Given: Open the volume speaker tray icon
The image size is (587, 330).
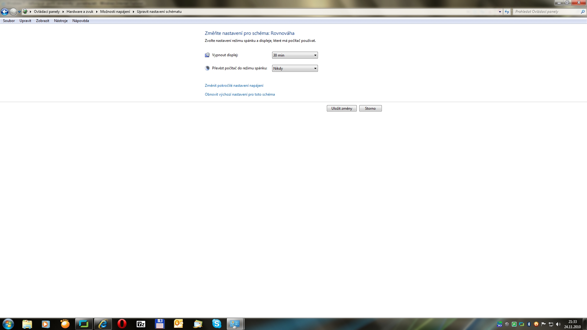Looking at the screenshot, I should pos(558,324).
